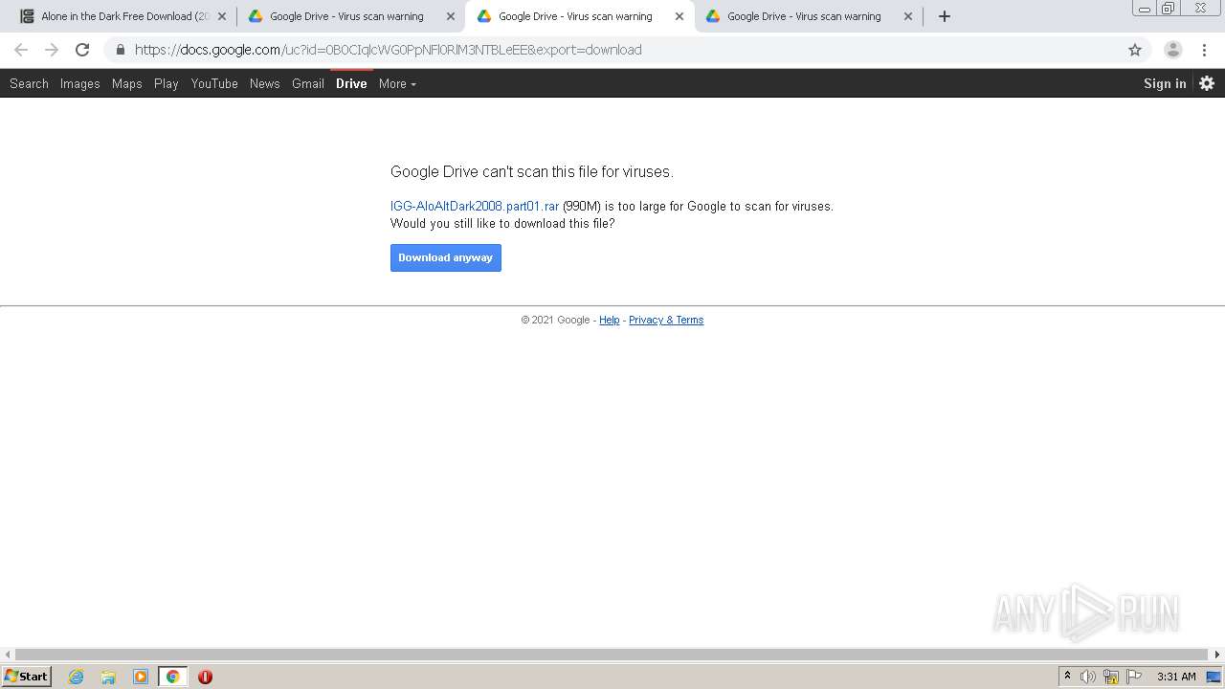Screen dimensions: 1225x689
Task: Click the Sign in link
Action: tap(1165, 83)
